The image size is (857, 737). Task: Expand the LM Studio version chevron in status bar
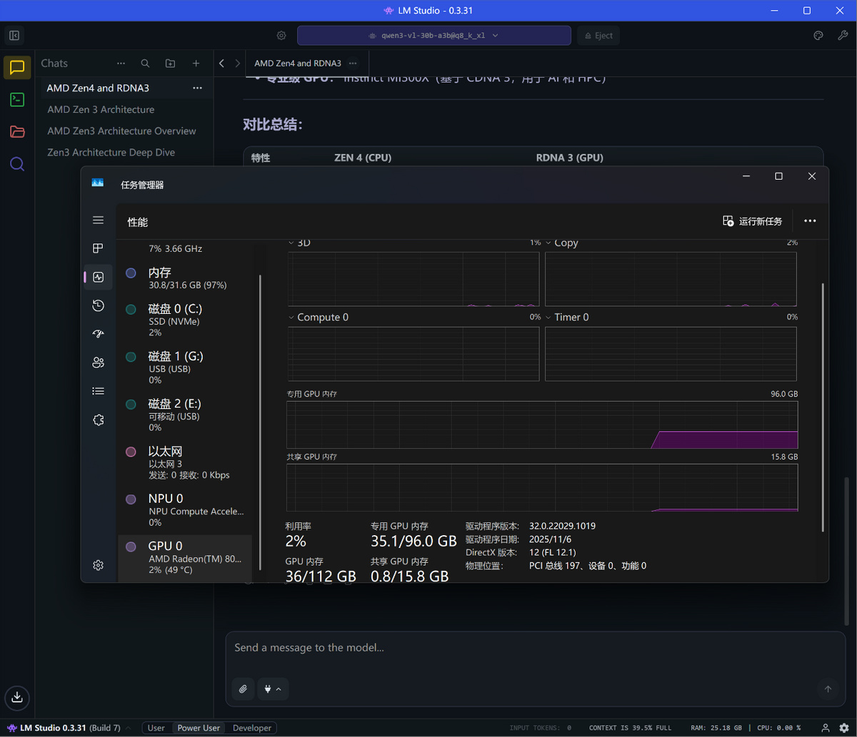129,728
